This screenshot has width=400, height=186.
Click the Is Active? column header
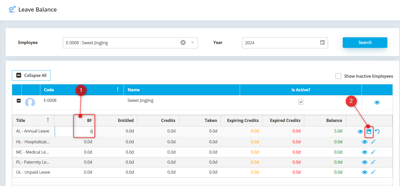(301, 90)
